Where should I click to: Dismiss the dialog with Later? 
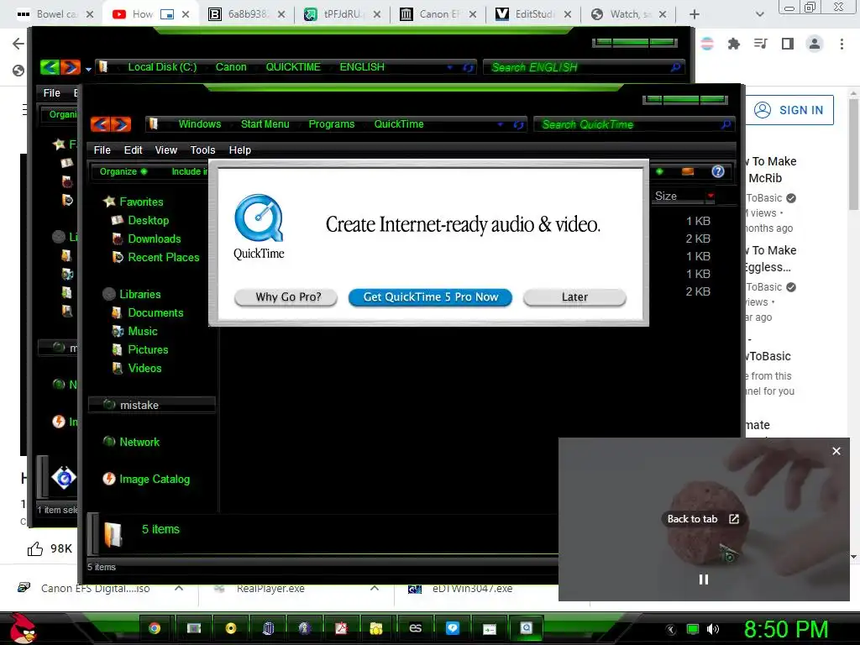click(x=574, y=297)
